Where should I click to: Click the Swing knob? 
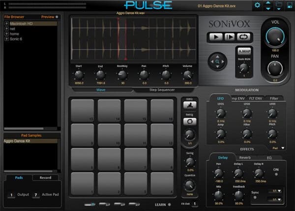coord(190,162)
